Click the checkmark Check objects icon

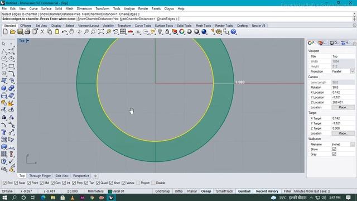pos(11,161)
